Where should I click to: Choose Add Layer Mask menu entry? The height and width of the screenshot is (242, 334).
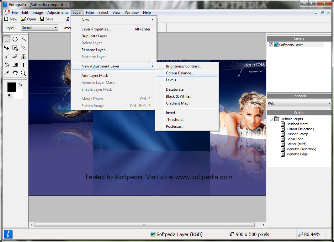(113, 75)
